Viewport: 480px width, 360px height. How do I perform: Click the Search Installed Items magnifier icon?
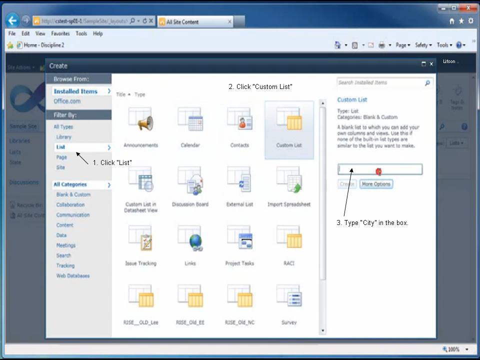(x=427, y=82)
